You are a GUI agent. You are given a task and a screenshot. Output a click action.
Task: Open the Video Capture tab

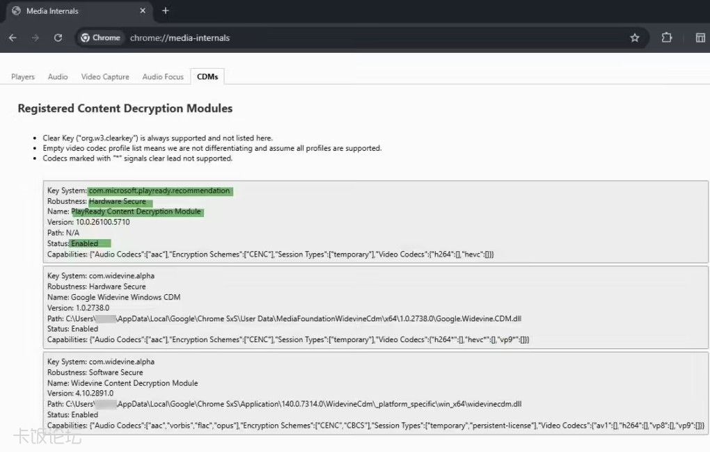[x=105, y=76]
